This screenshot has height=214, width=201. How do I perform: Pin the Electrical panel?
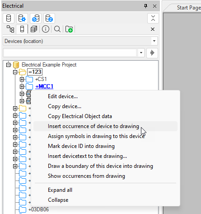click(x=145, y=6)
